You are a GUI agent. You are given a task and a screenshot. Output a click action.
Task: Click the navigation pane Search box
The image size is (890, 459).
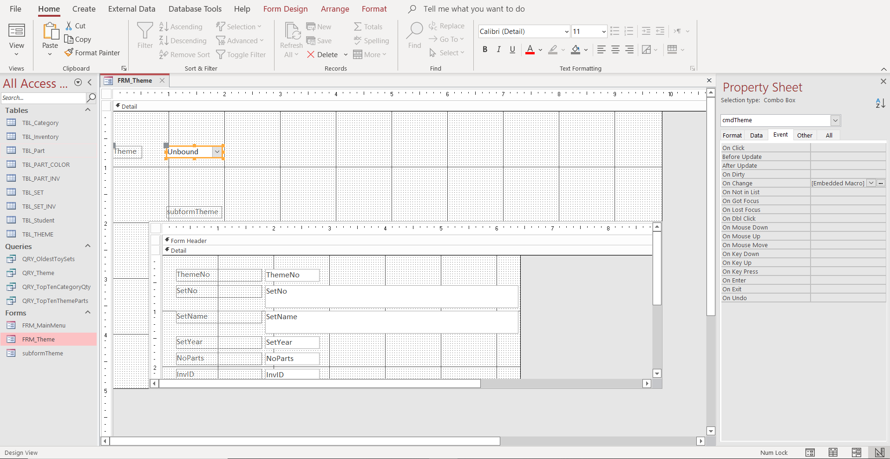[43, 98]
